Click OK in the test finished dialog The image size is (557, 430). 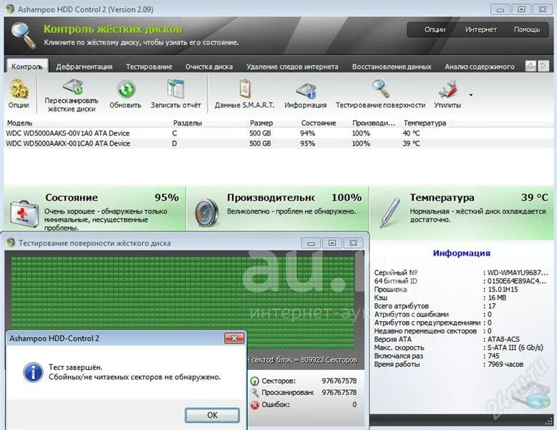212,415
